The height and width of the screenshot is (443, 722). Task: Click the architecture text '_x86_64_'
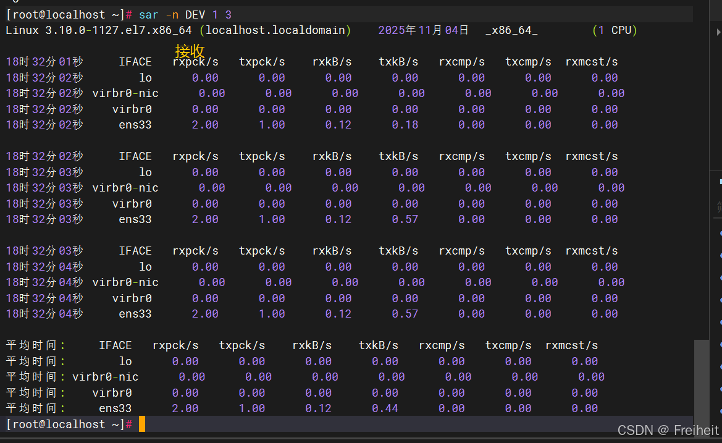[511, 30]
